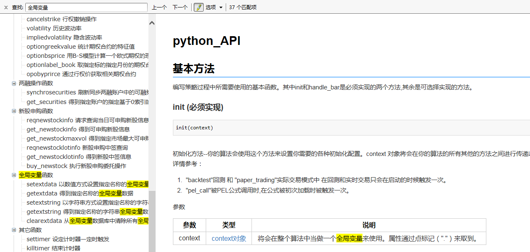Click the 说明 table header cell
530x252 pixels.
[x=369, y=225]
